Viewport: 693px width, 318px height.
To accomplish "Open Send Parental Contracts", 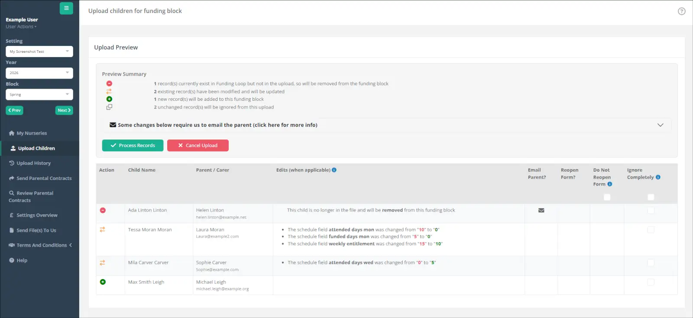I will click(x=40, y=178).
